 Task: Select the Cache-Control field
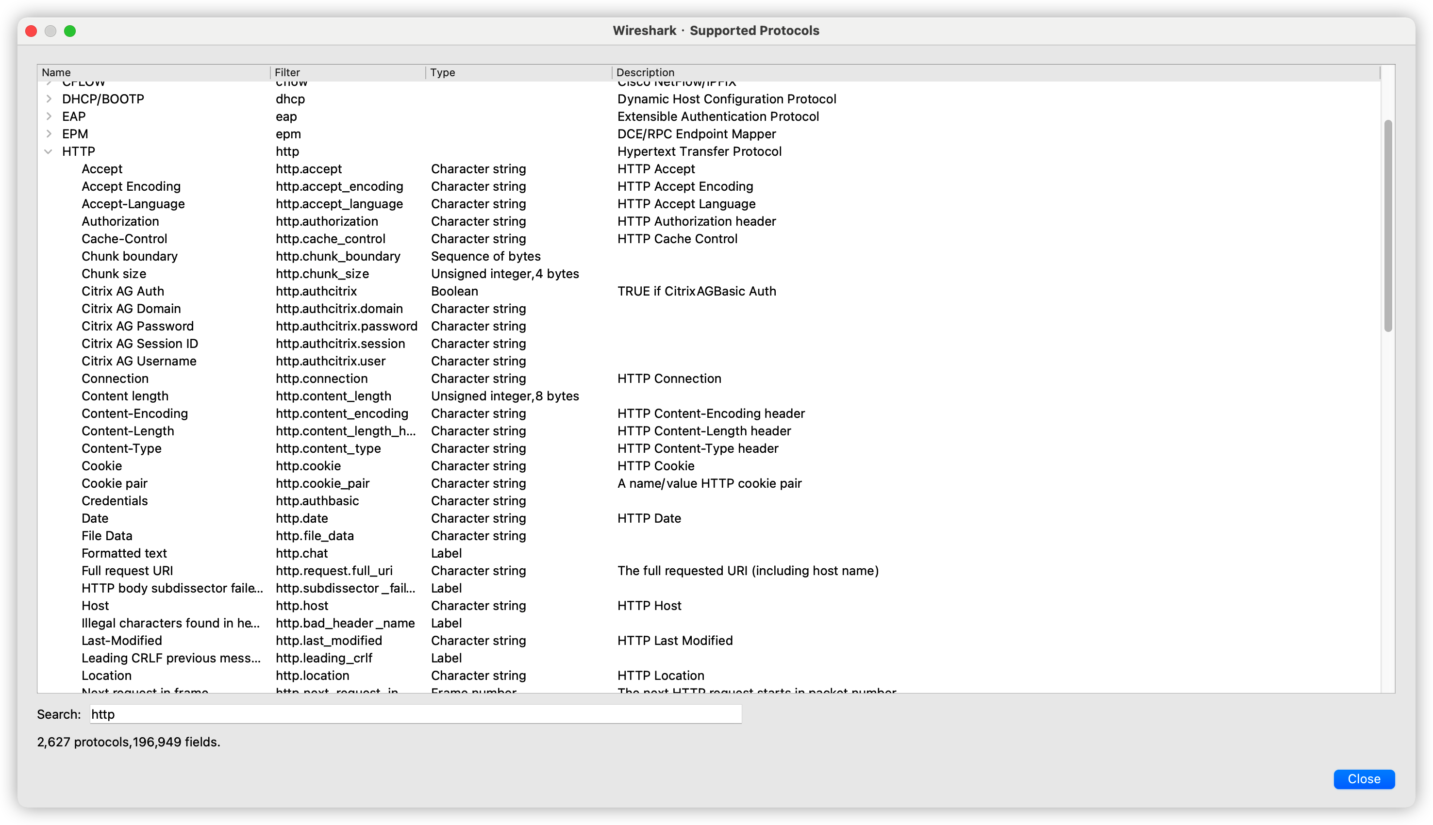708,239
